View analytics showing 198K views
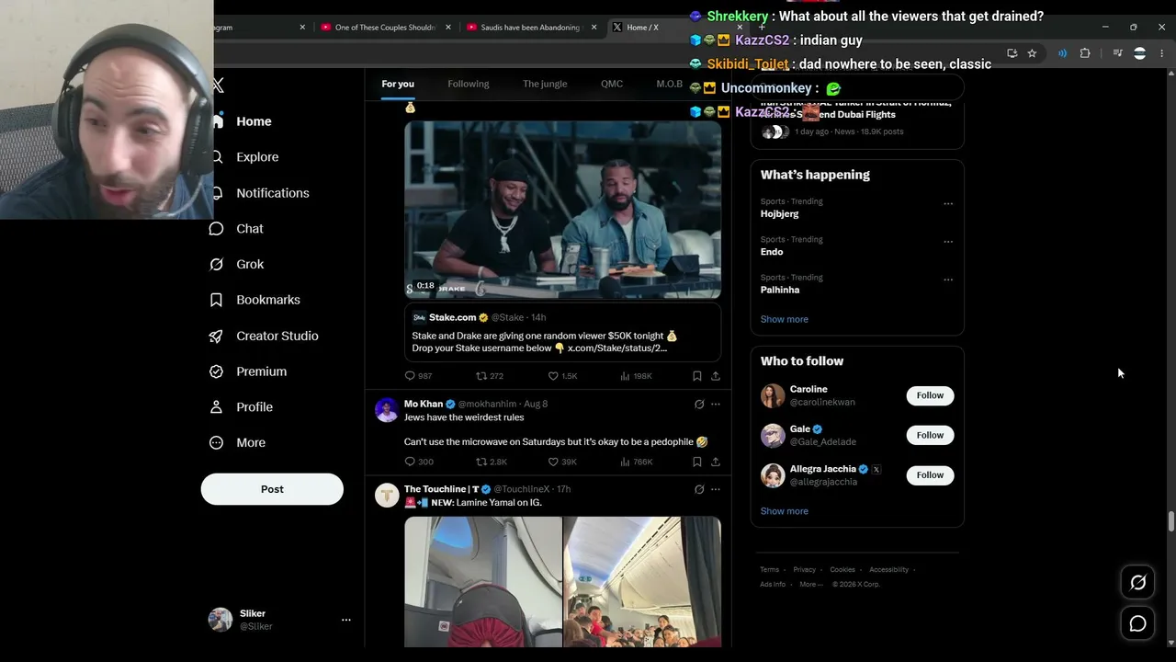Screen dimensions: 1176x662 tap(636, 376)
